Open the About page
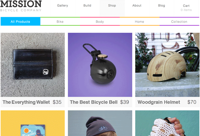The width and height of the screenshot is (200, 136). pos(137,6)
